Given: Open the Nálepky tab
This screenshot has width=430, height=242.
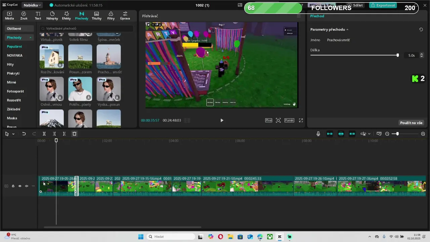Looking at the screenshot, I should coord(52,16).
